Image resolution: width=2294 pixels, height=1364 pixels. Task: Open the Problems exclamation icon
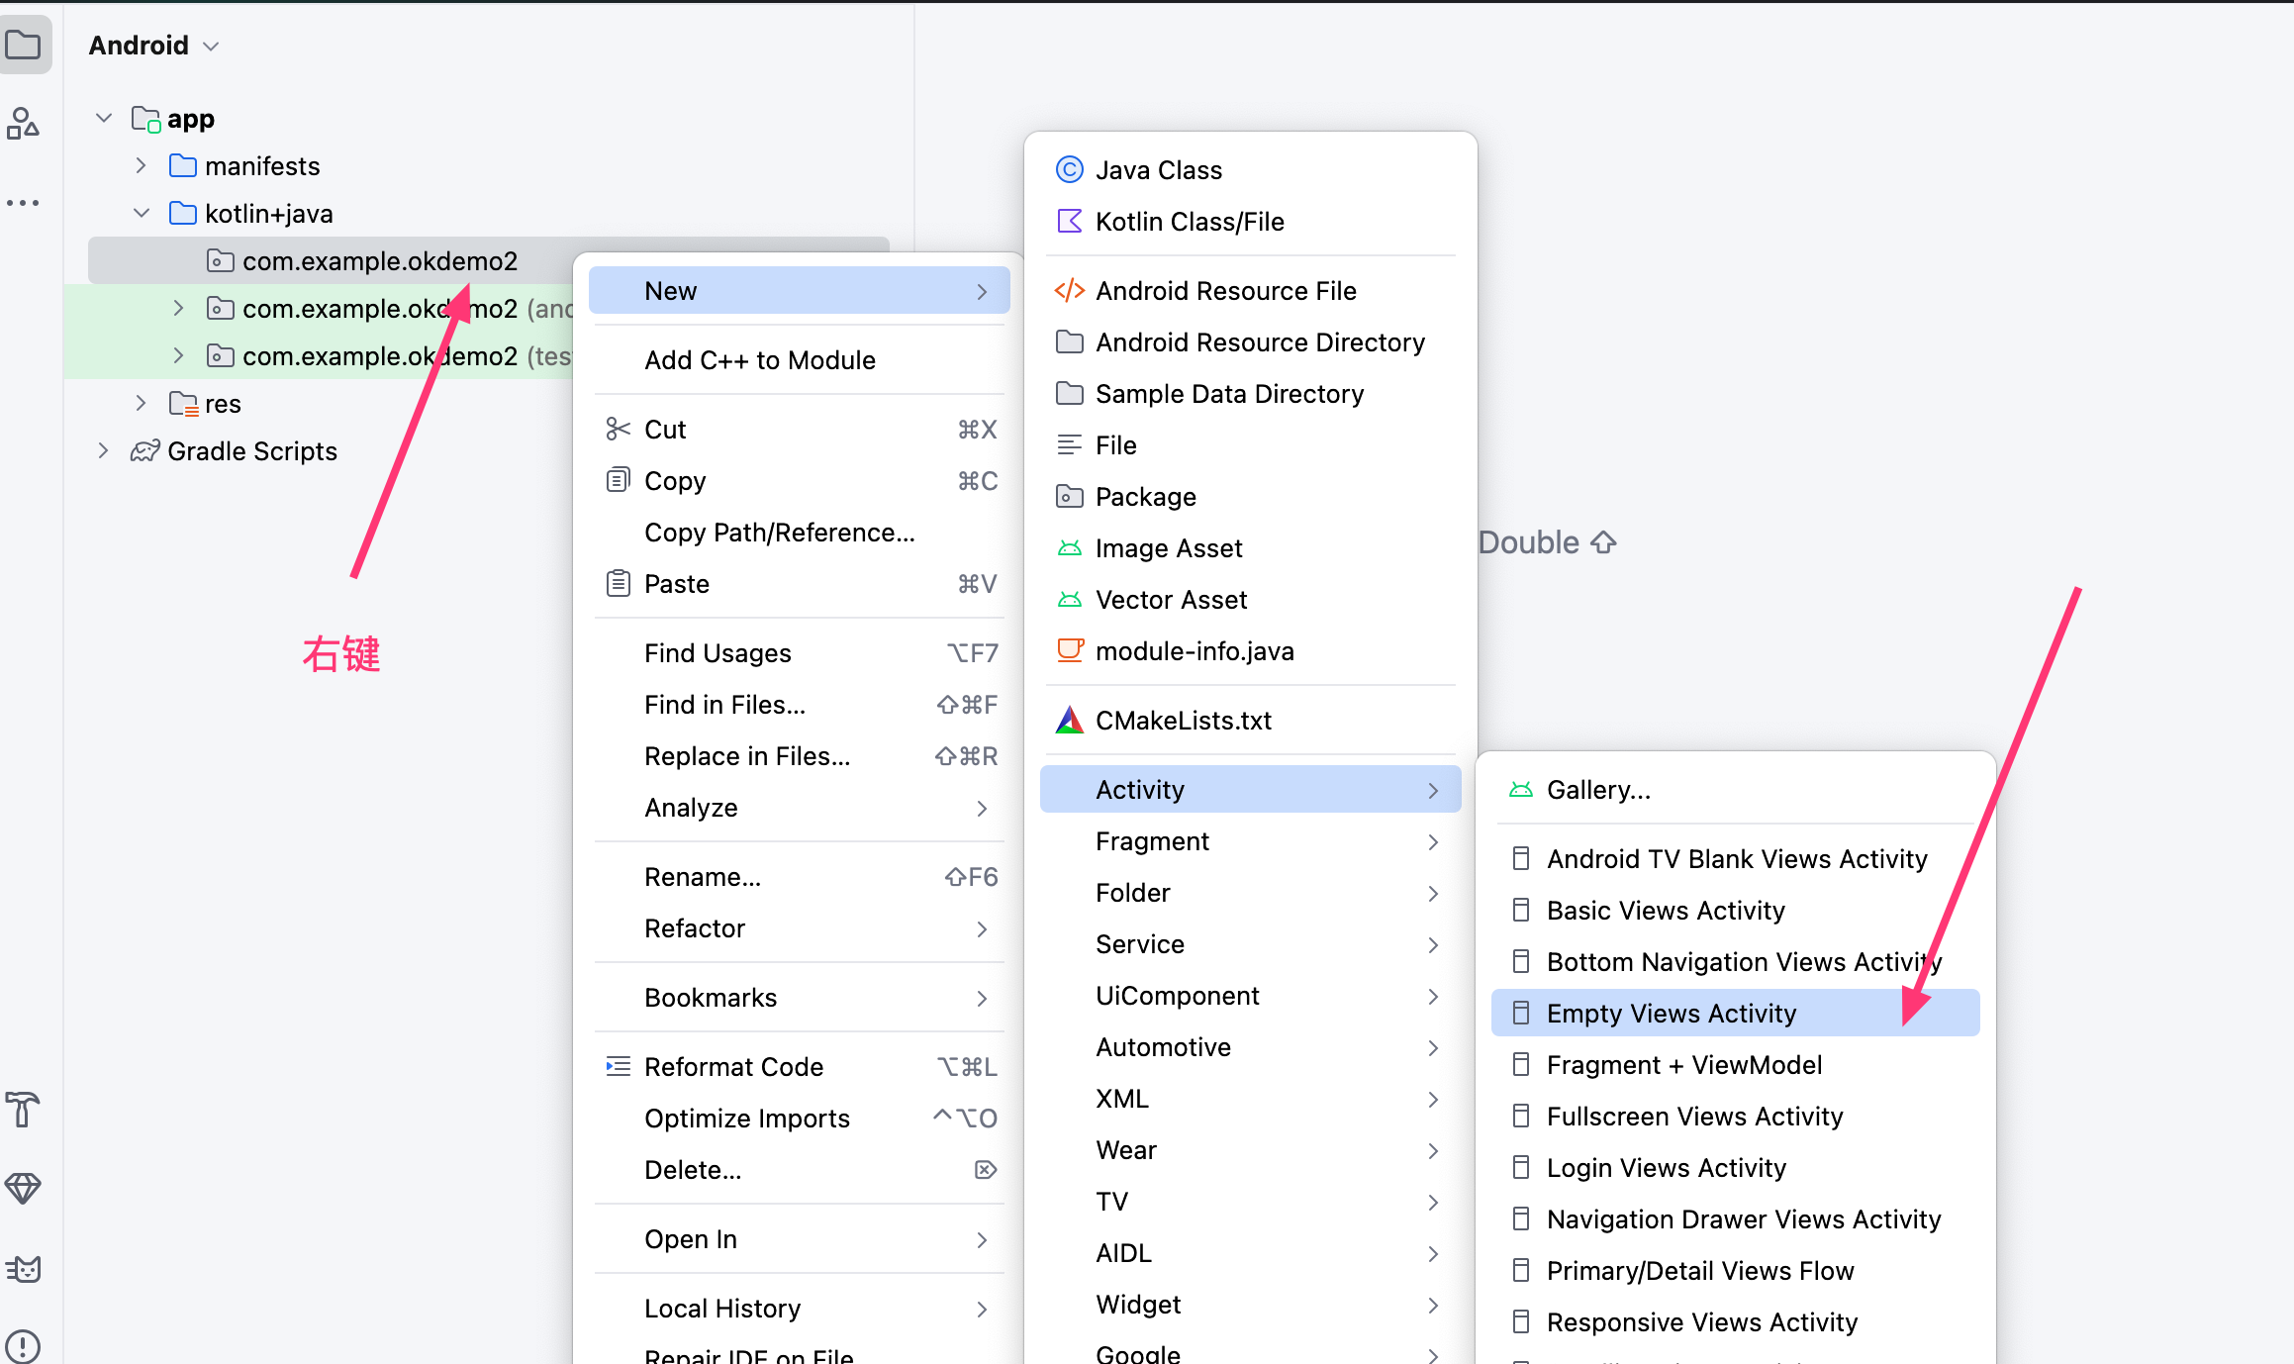click(x=24, y=1345)
